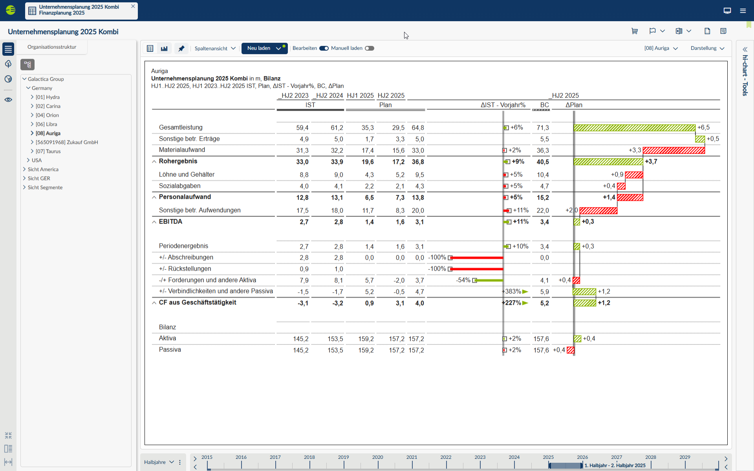Click the Neu laden button
Viewport: 754px width, 471px height.
coord(259,48)
